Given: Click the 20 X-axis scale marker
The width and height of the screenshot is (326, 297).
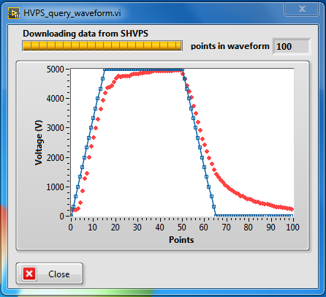Looking at the screenshot, I should point(115,228).
